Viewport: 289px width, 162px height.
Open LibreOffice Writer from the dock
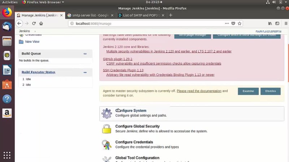pos(7,70)
